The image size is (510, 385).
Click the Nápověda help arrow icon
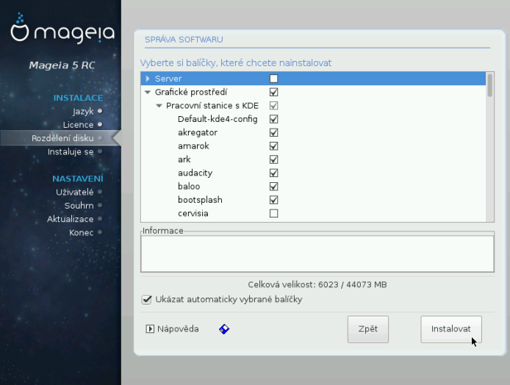tap(150, 328)
